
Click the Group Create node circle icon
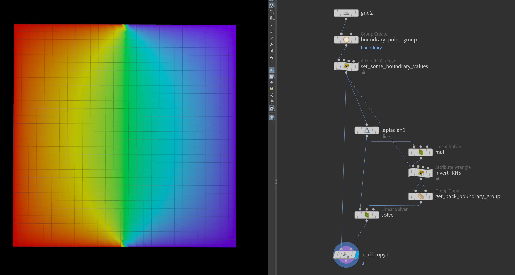pyautogui.click(x=346, y=40)
